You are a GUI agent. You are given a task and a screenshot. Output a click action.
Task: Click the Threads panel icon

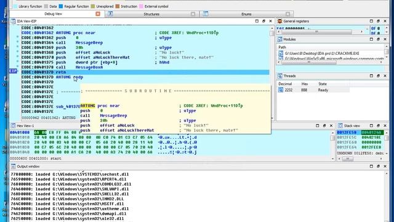point(279,76)
